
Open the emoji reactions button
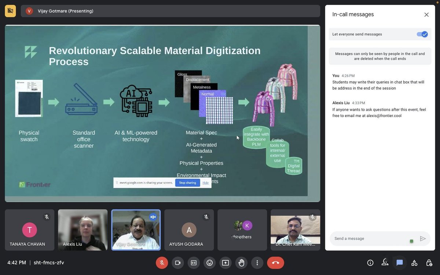tap(209, 263)
